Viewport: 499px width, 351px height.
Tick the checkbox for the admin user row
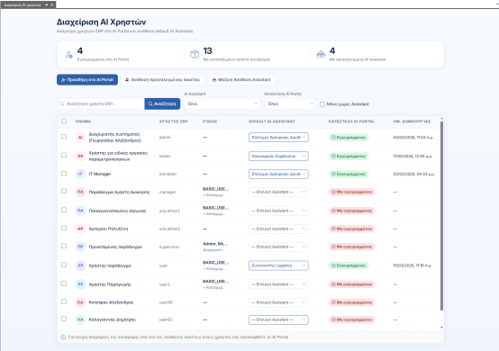(64, 137)
